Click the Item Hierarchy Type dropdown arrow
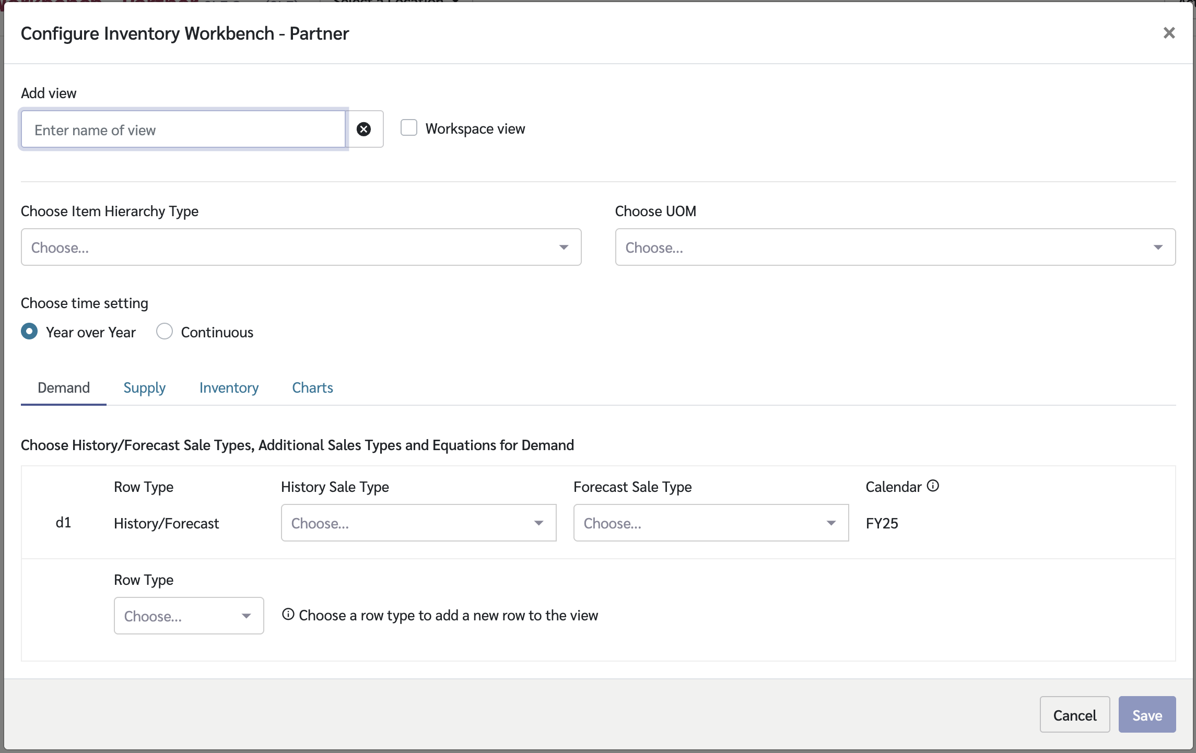 click(564, 248)
